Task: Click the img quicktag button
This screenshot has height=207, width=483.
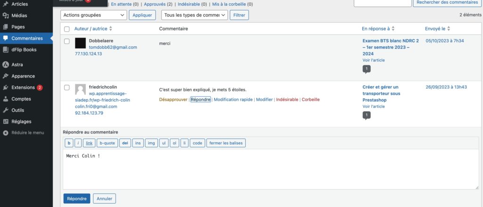Action: [151, 143]
